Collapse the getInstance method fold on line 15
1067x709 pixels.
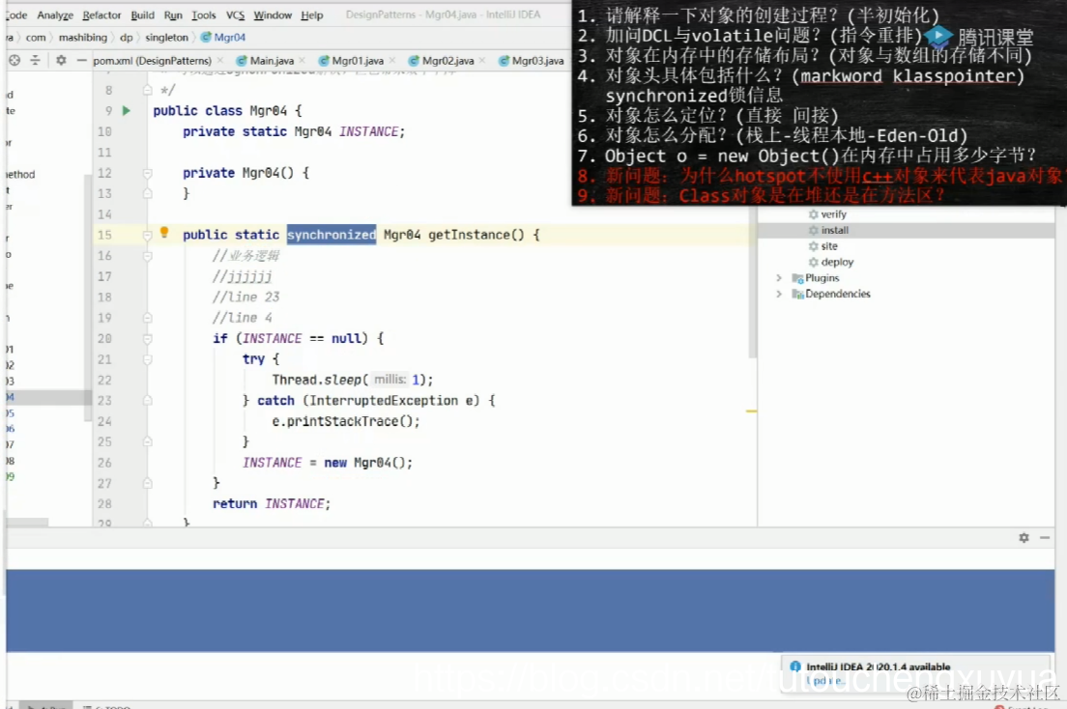(x=148, y=235)
